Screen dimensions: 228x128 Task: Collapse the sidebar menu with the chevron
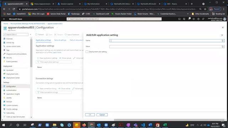(31, 34)
